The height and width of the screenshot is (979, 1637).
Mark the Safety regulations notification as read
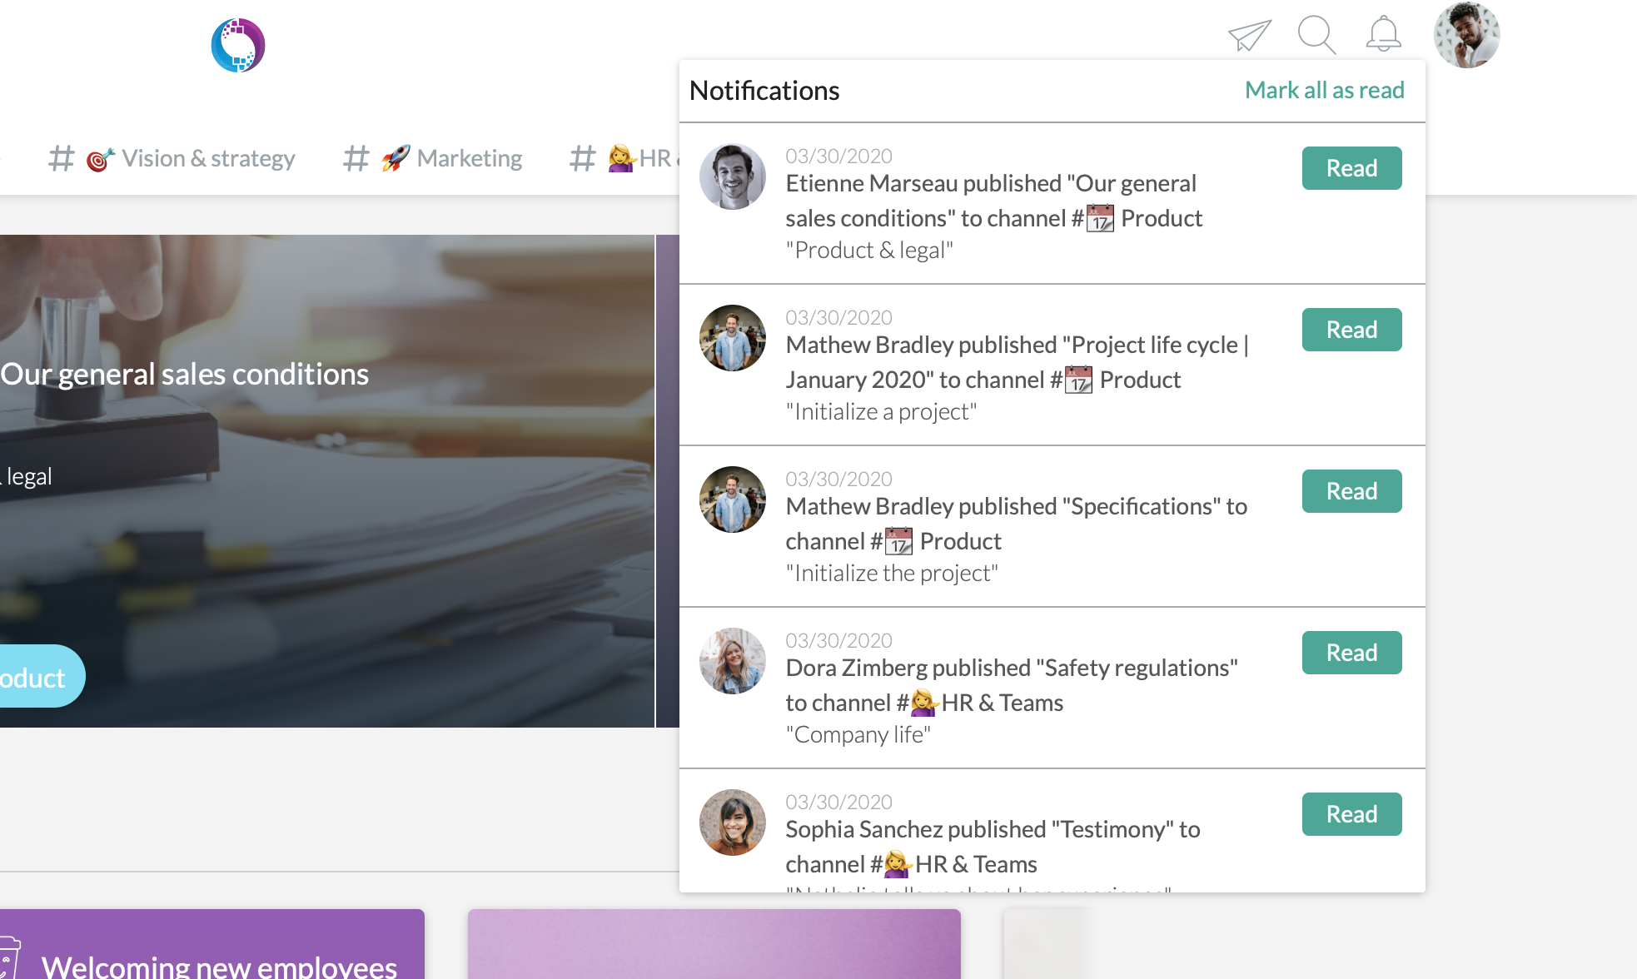(1351, 652)
